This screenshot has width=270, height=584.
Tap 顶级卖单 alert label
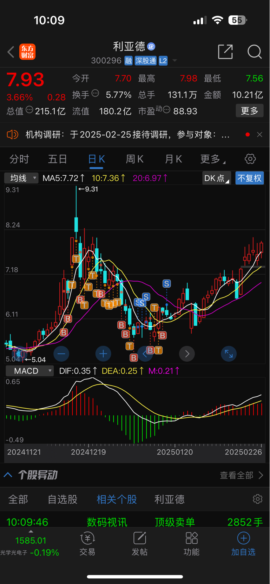[x=174, y=522]
